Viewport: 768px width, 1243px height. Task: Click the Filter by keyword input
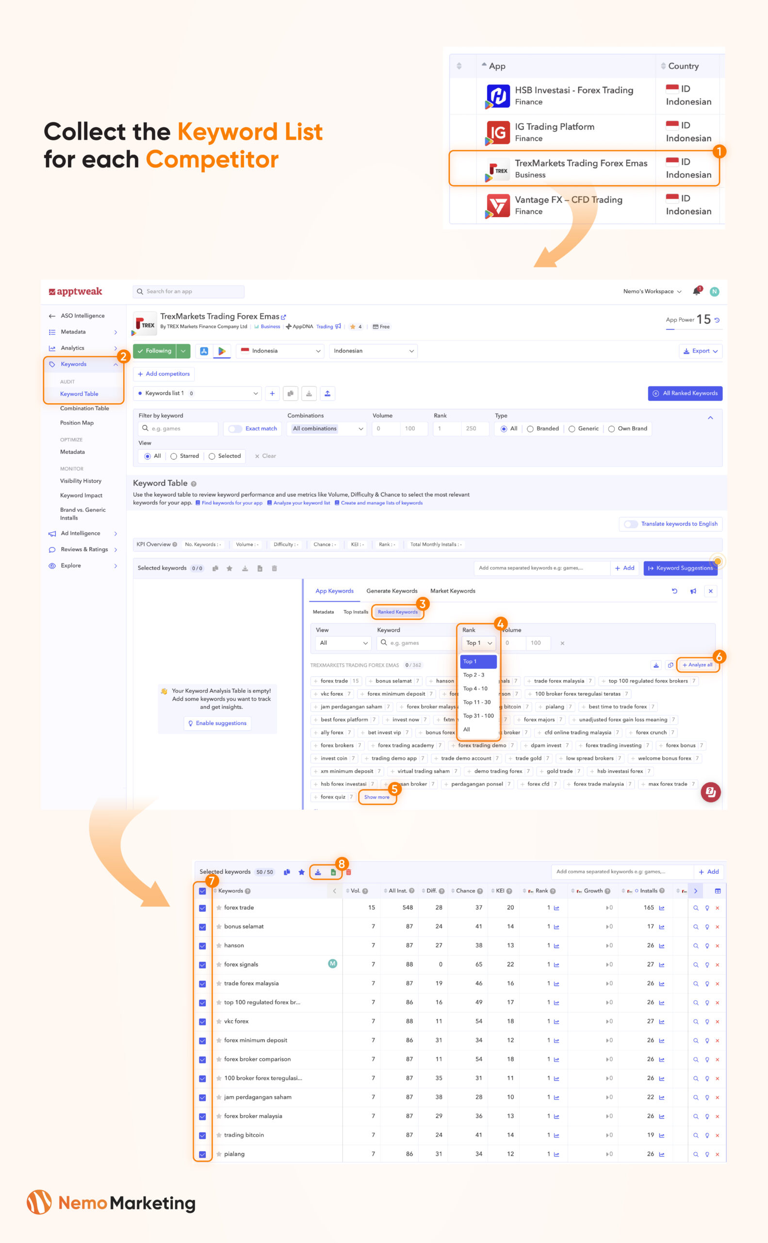click(x=178, y=429)
